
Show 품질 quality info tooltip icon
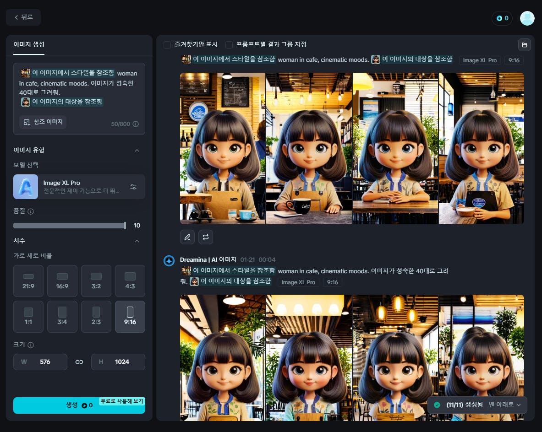[31, 211]
